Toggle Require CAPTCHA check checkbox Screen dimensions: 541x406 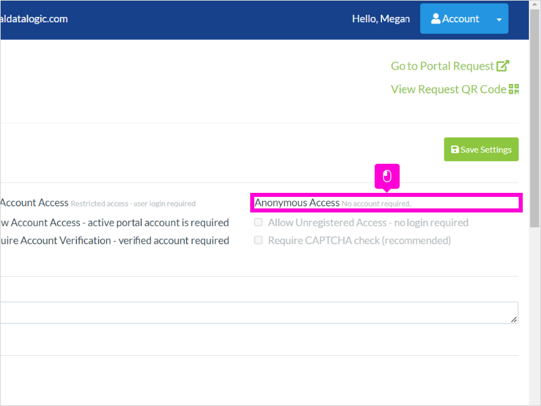click(x=258, y=240)
